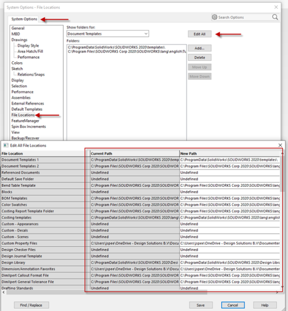
Task: Select Sketch in the options tree
Action: (17, 69)
